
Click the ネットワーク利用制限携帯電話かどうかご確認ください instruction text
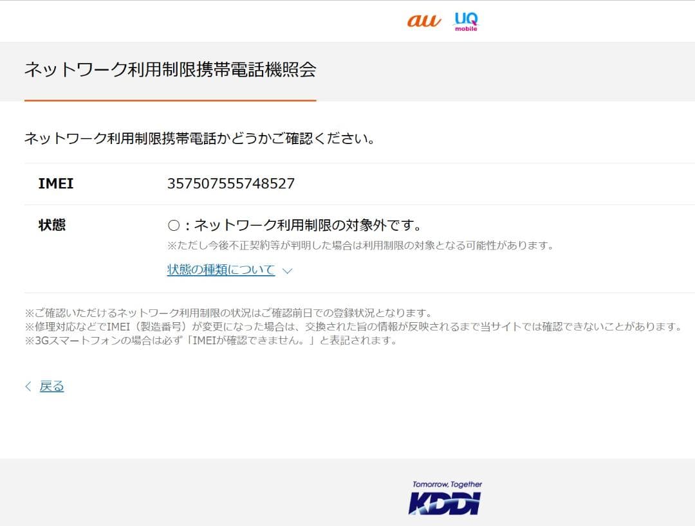[200, 139]
